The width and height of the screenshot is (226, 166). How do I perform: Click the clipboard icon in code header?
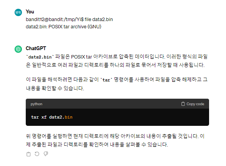[x=183, y=104]
